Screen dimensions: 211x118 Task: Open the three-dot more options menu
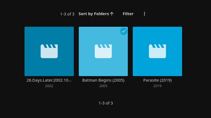click(144, 14)
